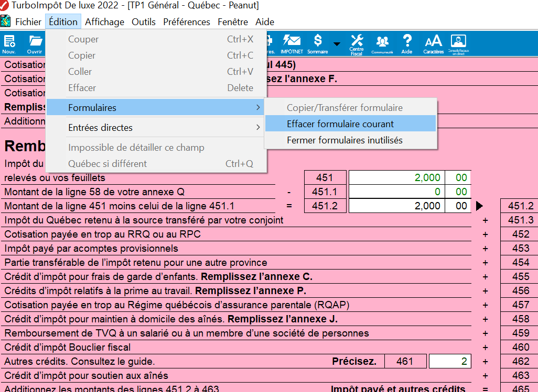Open the Communauté icon

pos(382,43)
